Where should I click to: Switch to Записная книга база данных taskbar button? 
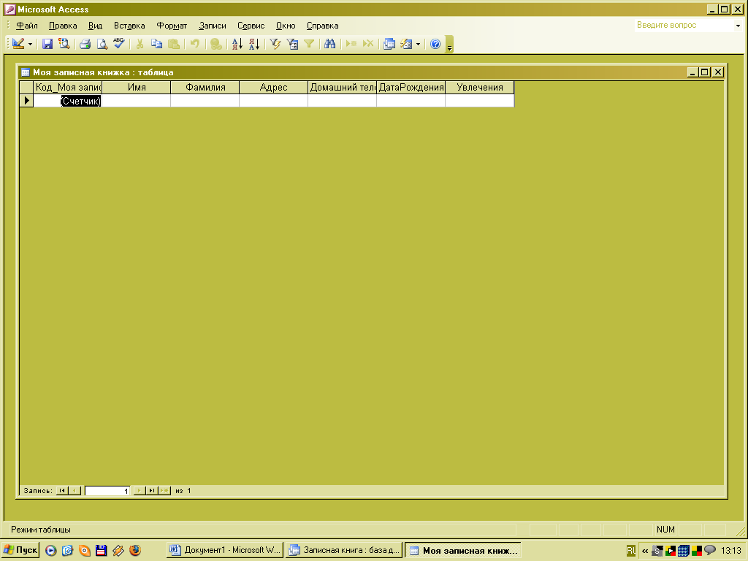click(344, 550)
